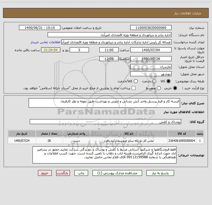Click the remaining days field 3
The image size is (212, 205).
79,50
